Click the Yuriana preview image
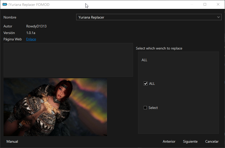 coord(55,107)
